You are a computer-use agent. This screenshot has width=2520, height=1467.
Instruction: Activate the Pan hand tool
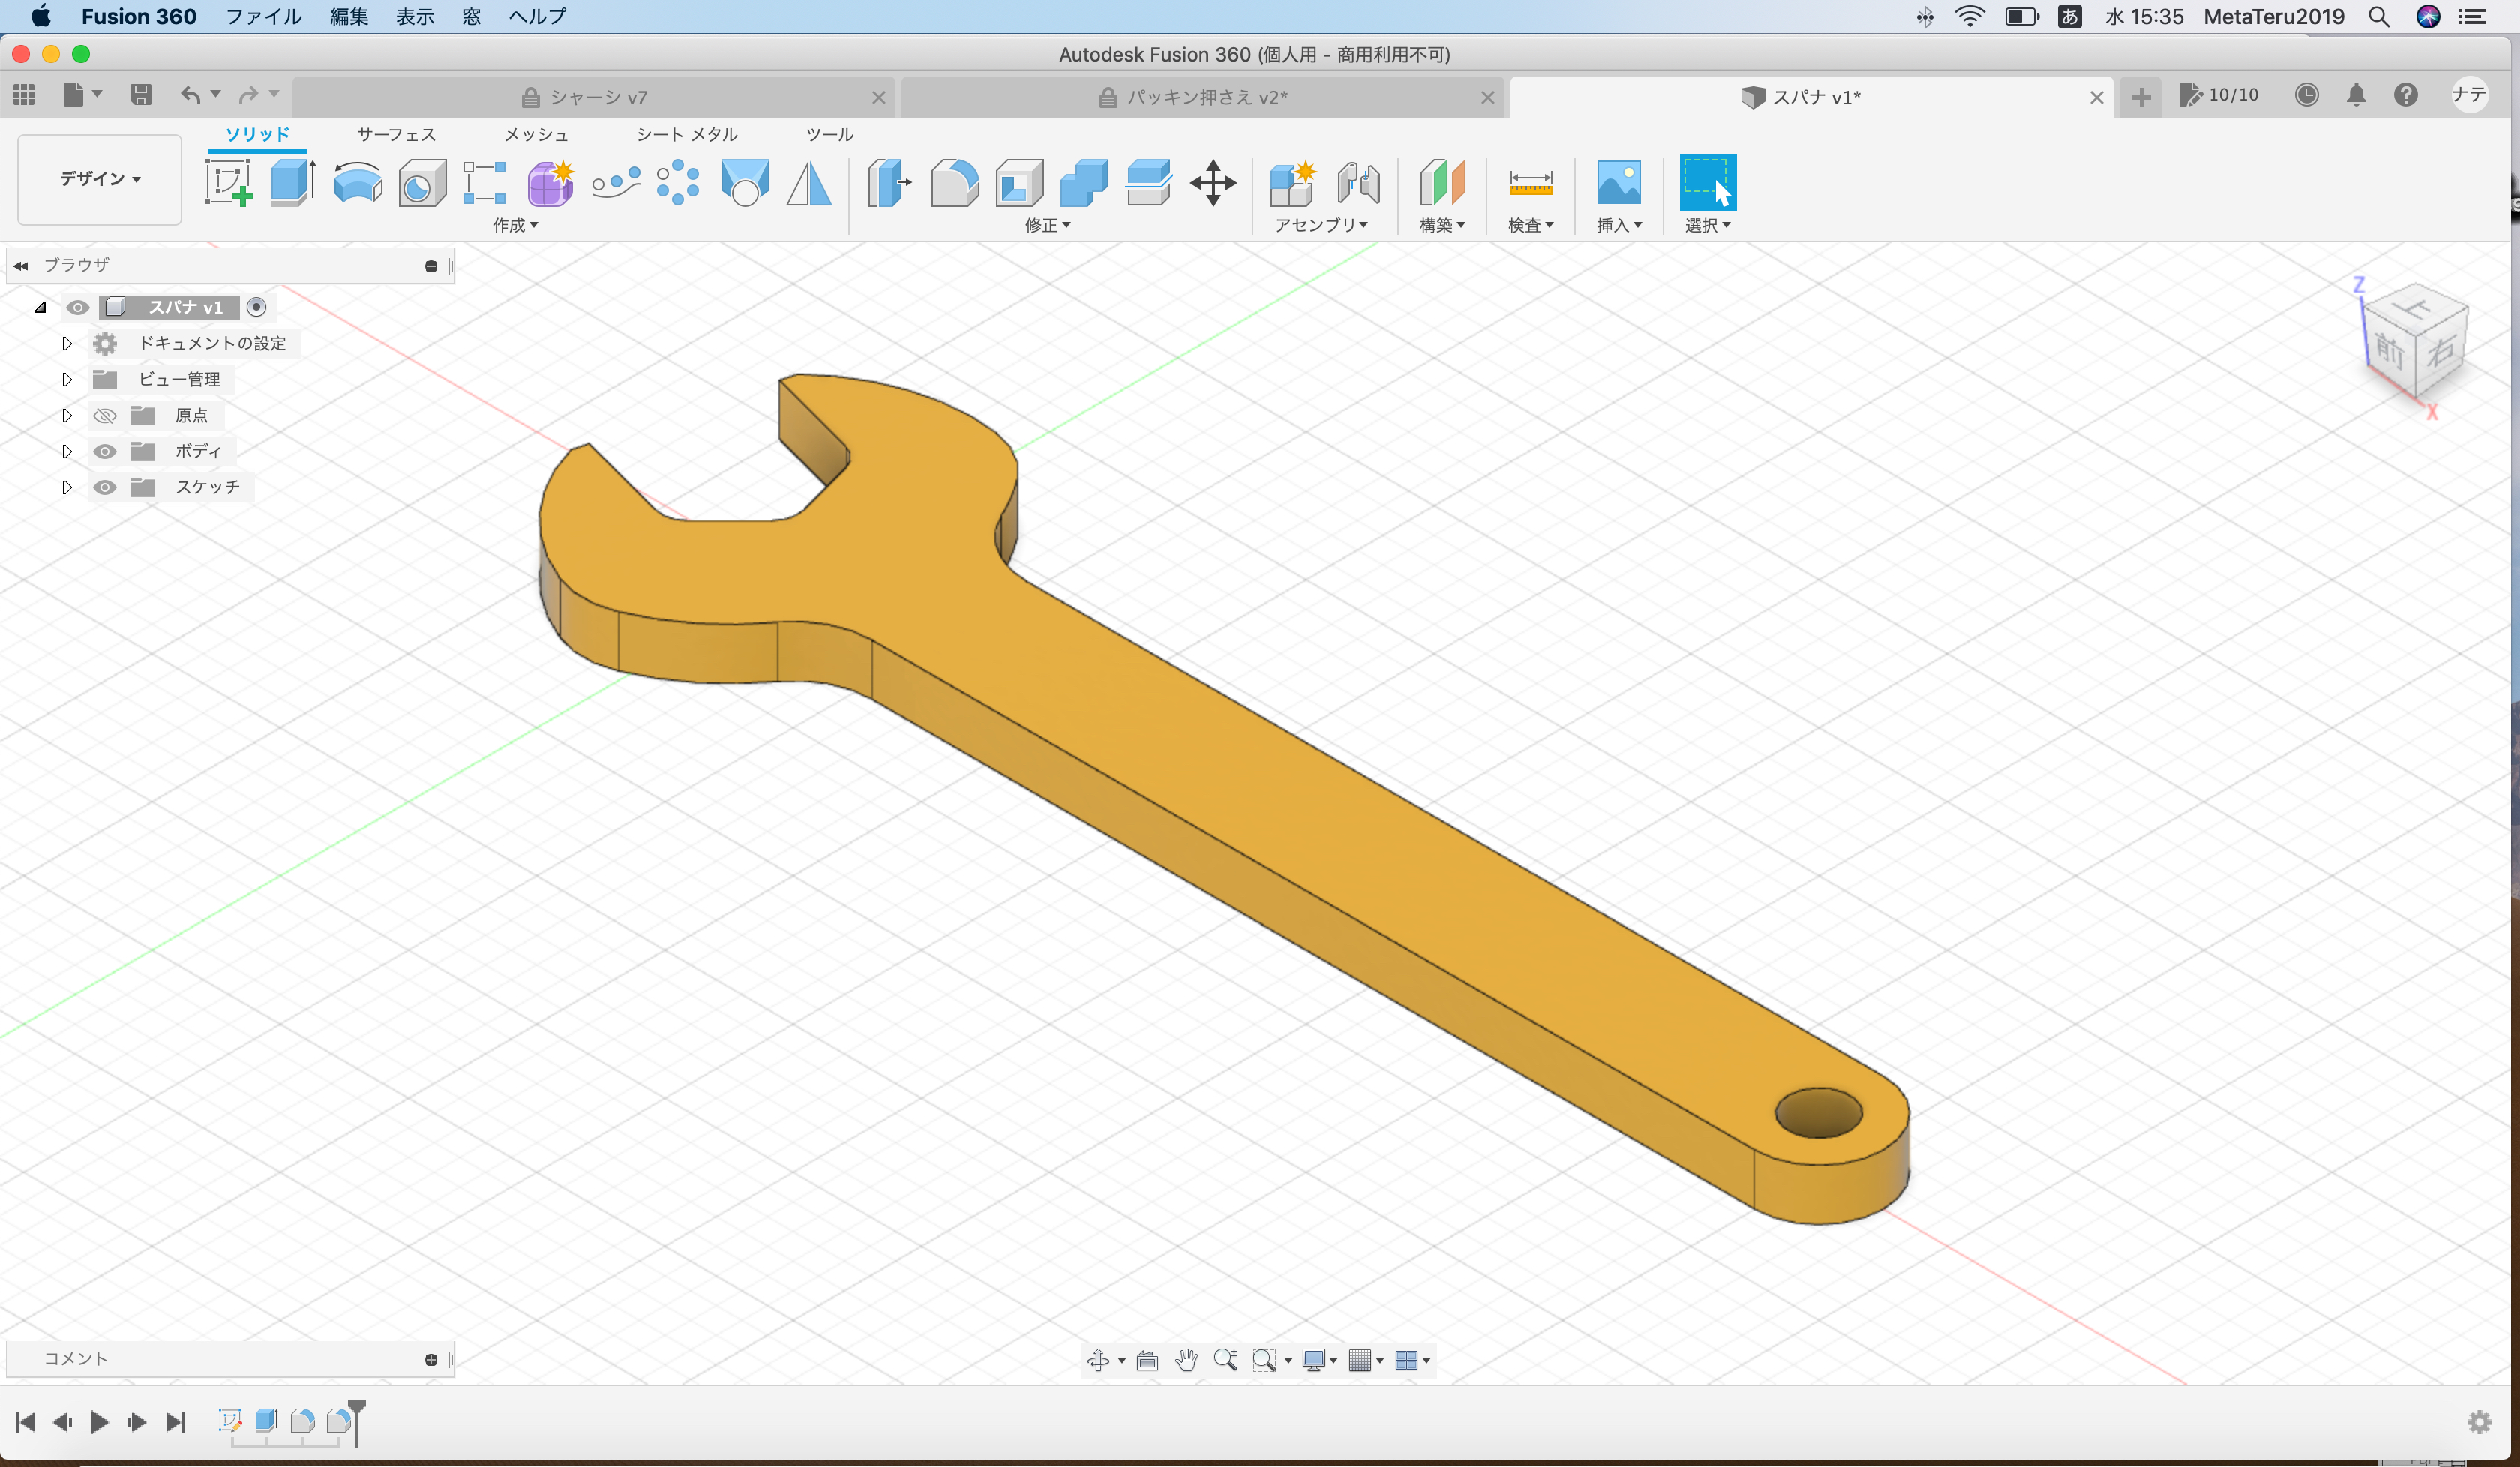click(1186, 1359)
